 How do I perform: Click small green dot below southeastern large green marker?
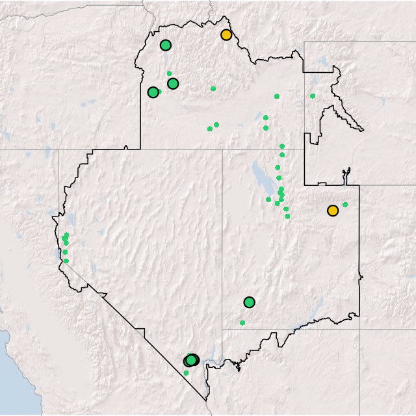point(242,323)
